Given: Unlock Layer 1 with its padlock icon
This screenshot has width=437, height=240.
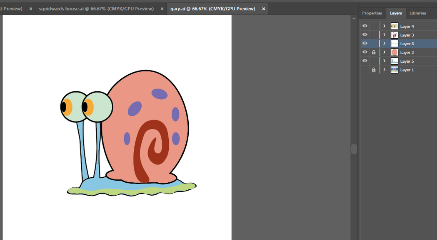Looking at the screenshot, I should (x=374, y=70).
